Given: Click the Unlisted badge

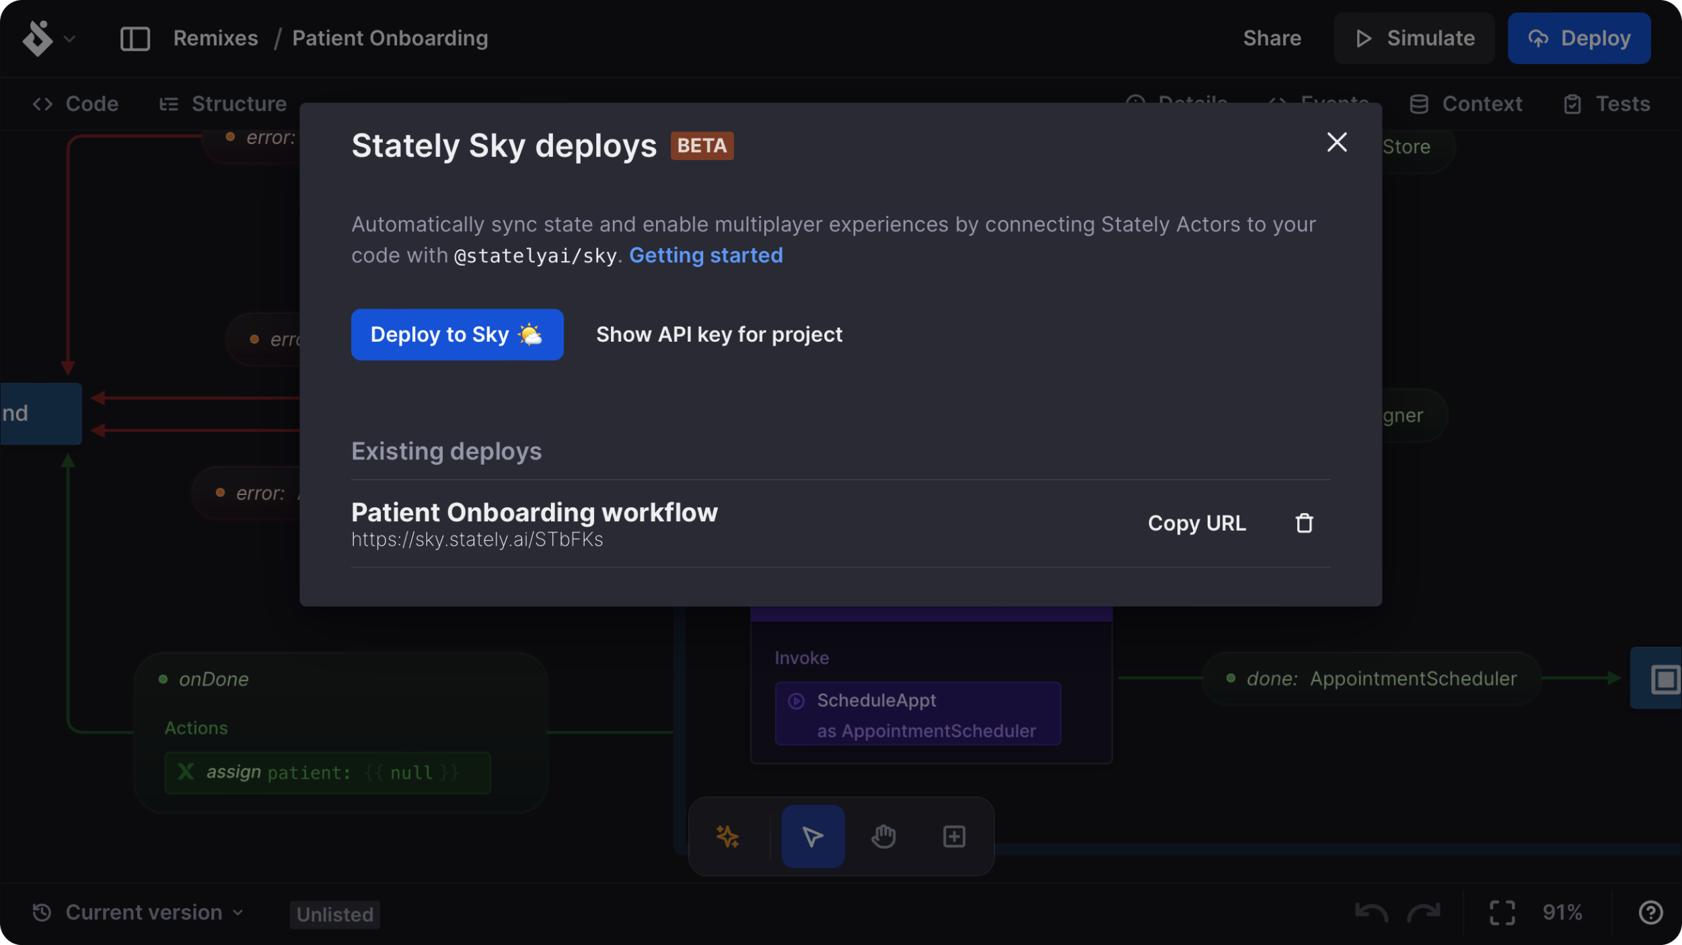Looking at the screenshot, I should coord(334,914).
